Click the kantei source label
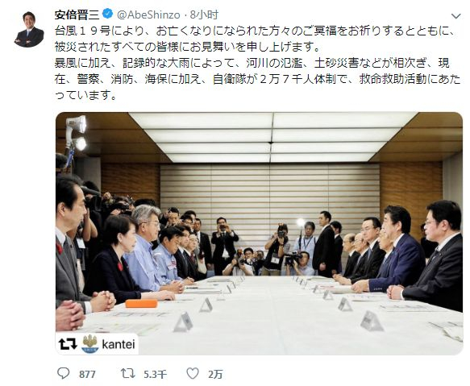Screen dimensions: 470x386 point(119,344)
